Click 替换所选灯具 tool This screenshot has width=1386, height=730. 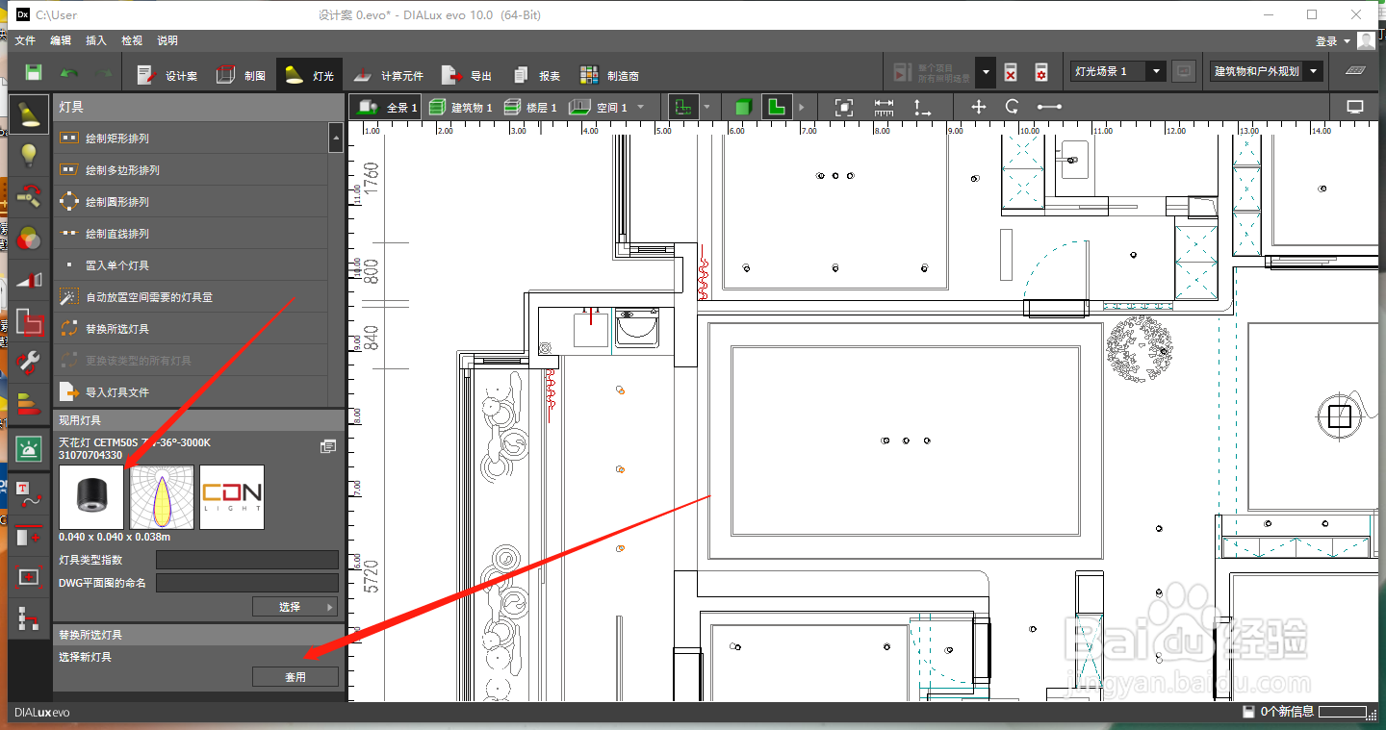[191, 329]
